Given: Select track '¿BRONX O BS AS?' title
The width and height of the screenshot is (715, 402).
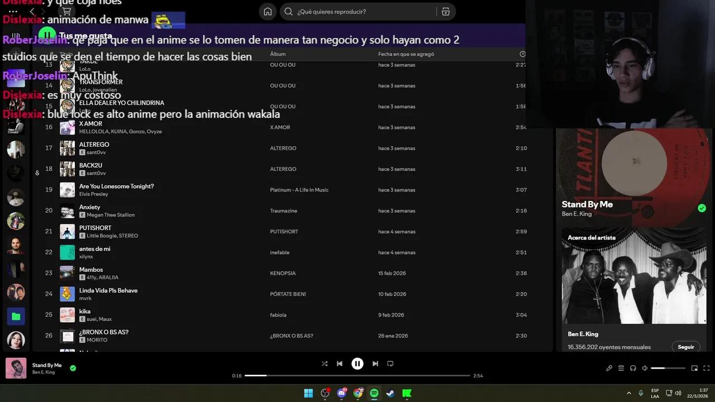Looking at the screenshot, I should point(104,332).
